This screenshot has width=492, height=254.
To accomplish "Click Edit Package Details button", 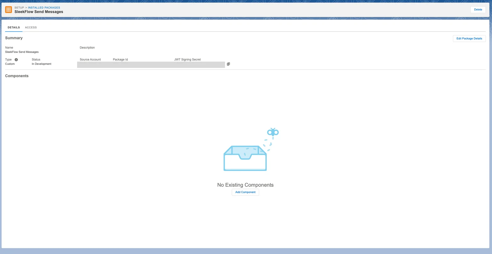I will point(469,38).
